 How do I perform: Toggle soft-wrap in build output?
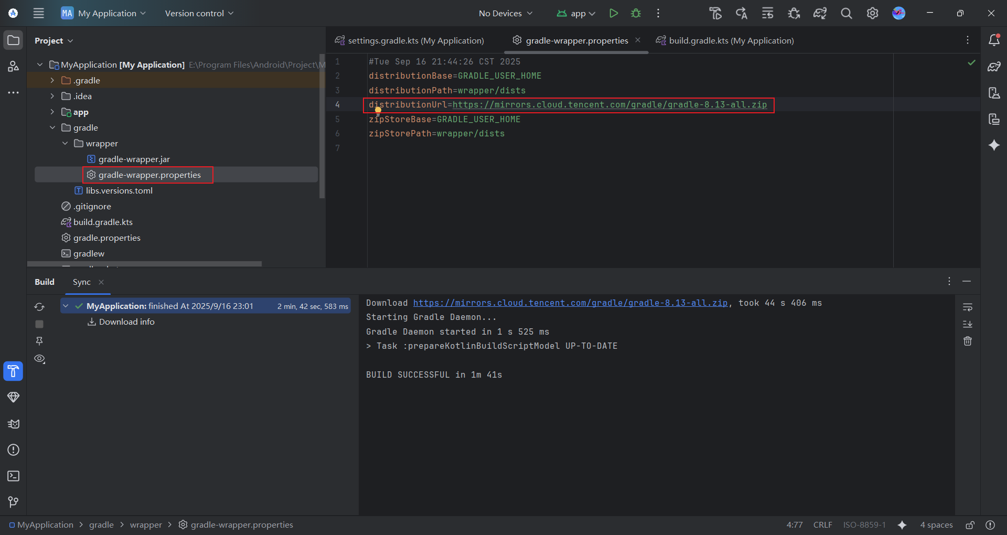tap(967, 307)
